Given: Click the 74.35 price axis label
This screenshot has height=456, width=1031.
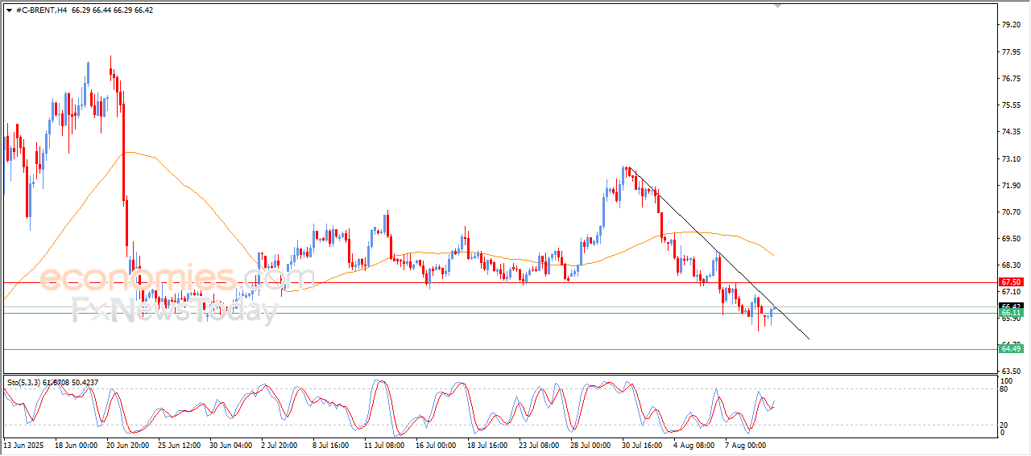Looking at the screenshot, I should (x=1011, y=132).
